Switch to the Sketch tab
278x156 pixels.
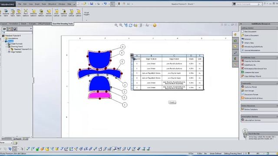click(x=23, y=24)
